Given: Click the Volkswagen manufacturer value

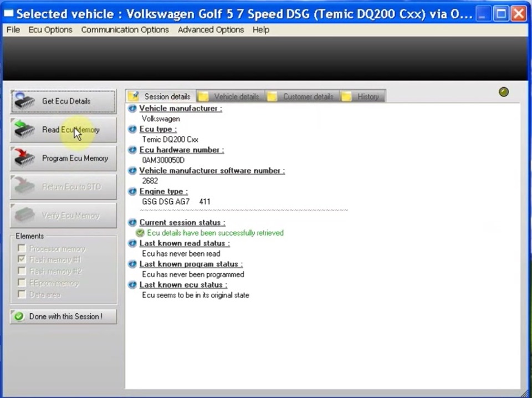Looking at the screenshot, I should coord(161,119).
